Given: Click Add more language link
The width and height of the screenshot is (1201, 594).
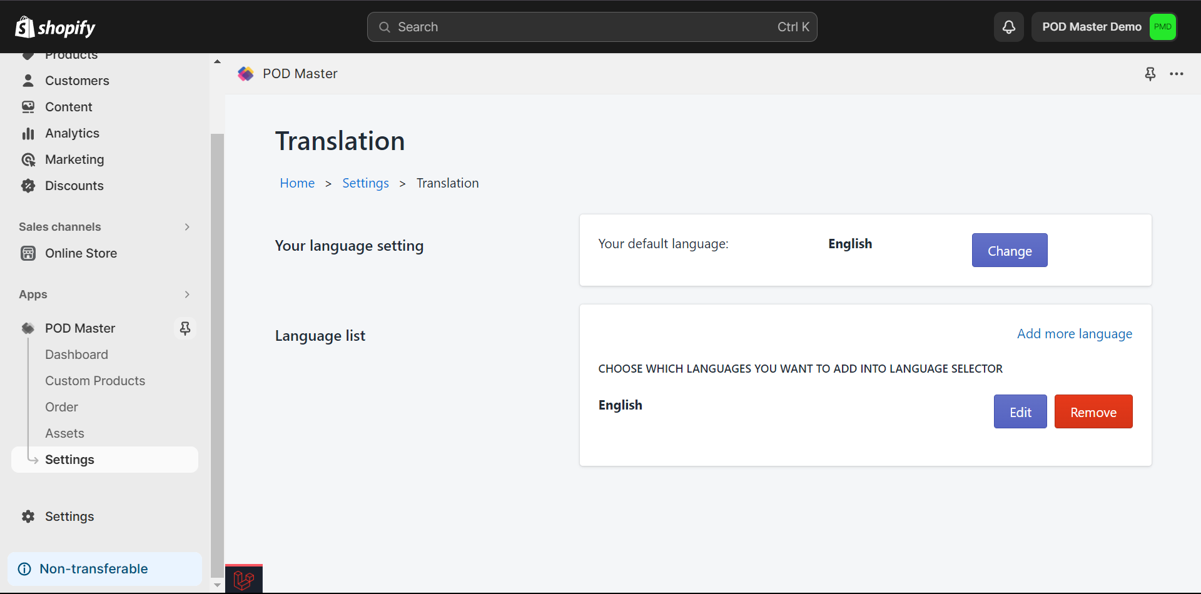Looking at the screenshot, I should coord(1075,334).
